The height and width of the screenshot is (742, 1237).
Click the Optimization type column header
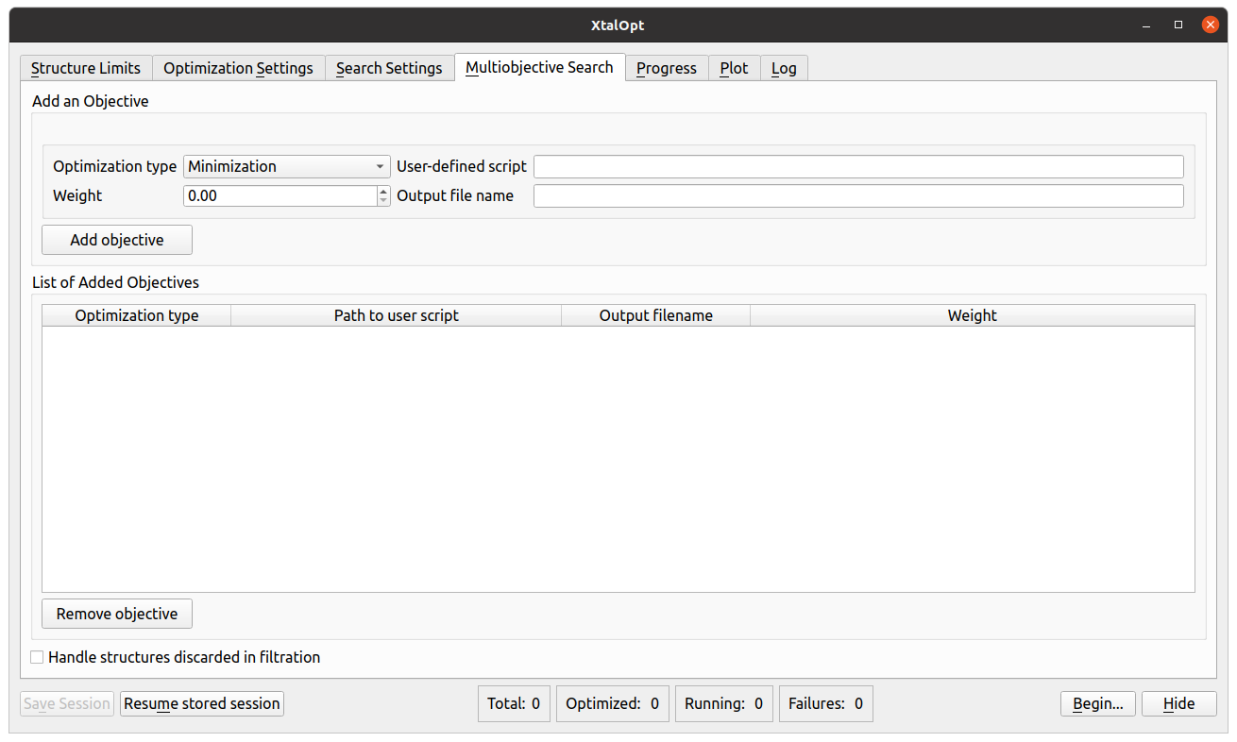[137, 315]
